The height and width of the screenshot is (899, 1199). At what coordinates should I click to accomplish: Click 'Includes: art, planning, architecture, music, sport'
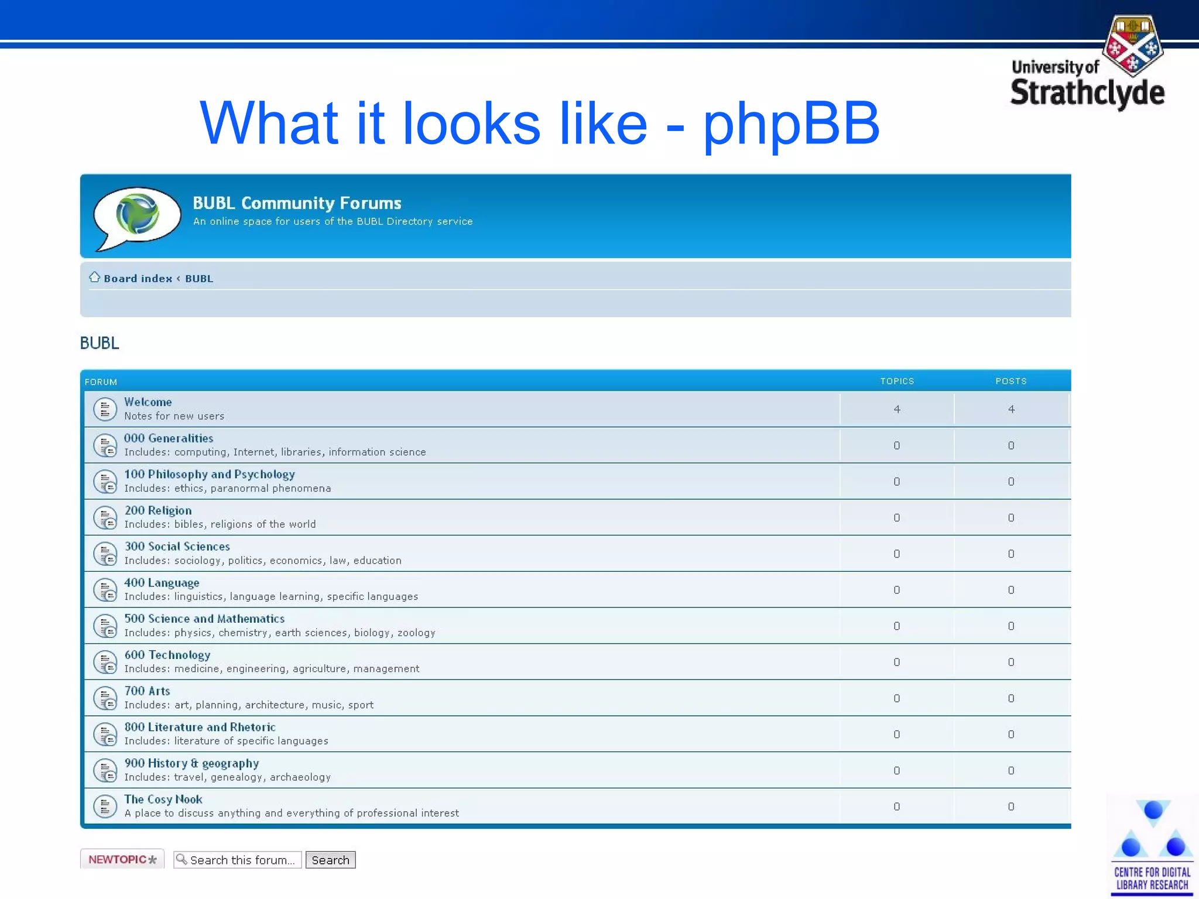click(249, 705)
